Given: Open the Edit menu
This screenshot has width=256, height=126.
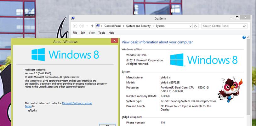Looking at the screenshot, I should tap(83, 33).
